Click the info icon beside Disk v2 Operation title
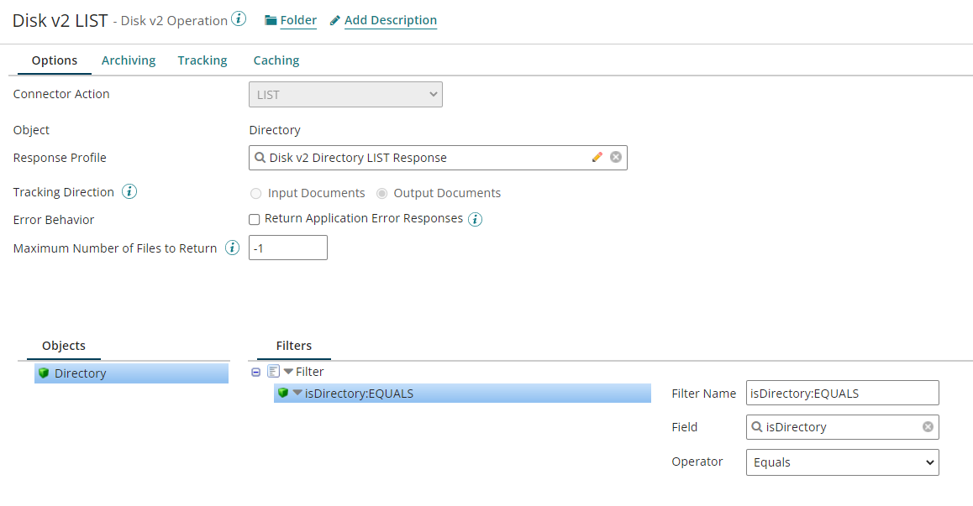973x506 pixels. (238, 19)
